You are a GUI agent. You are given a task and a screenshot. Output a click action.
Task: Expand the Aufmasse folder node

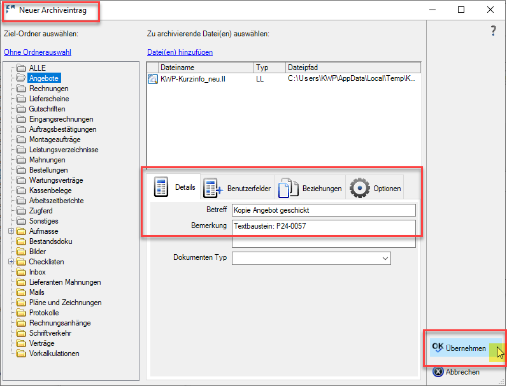coord(11,231)
